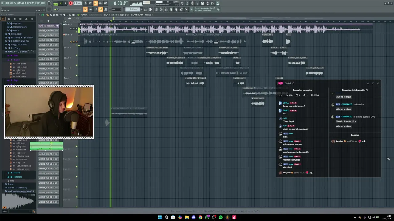Adjust the master volume knob
Screen dimensions: 394x221
[x=49, y=3]
